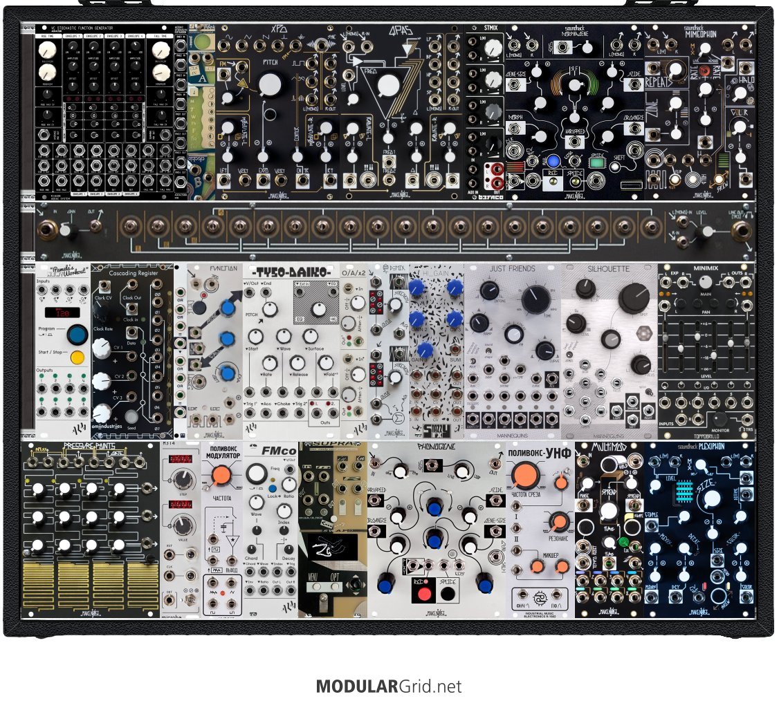This screenshot has width=779, height=701.
Task: Tap the blue REEL button on Morphagene
Action: tap(553, 160)
